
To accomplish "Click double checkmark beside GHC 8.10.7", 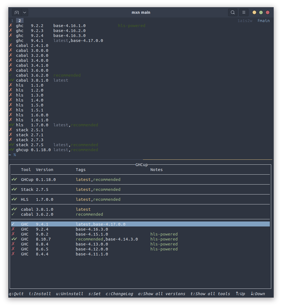I will (x=14, y=239).
